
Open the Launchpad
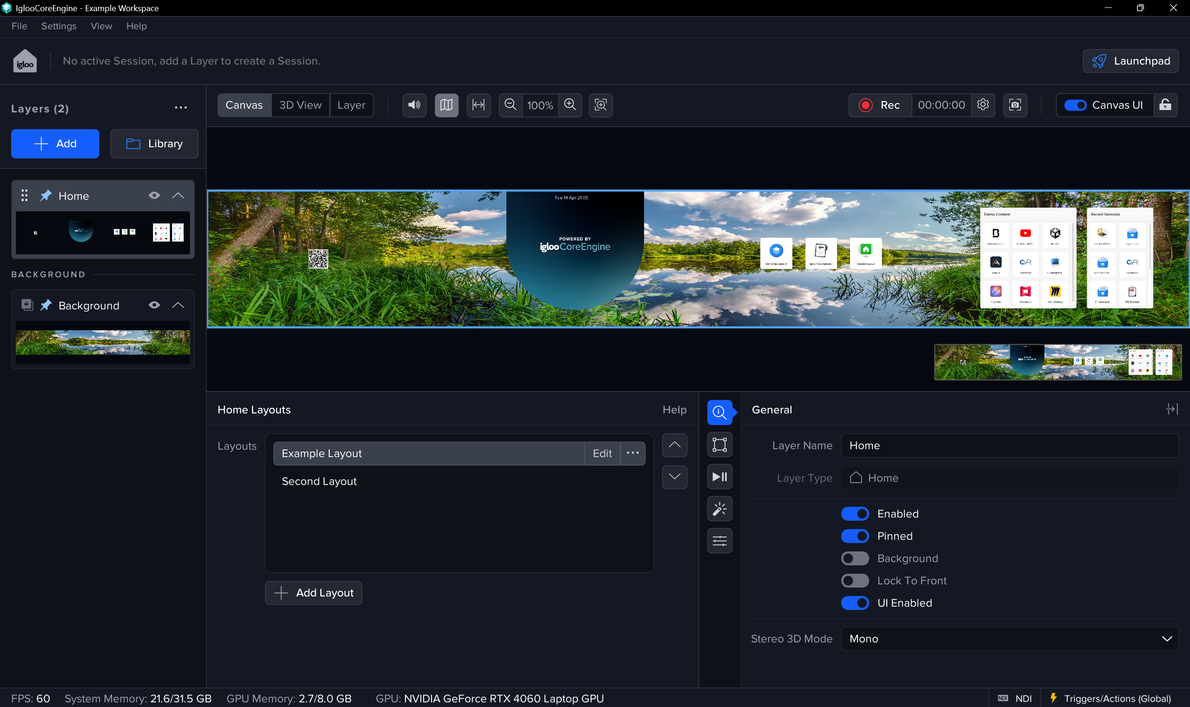coord(1130,61)
